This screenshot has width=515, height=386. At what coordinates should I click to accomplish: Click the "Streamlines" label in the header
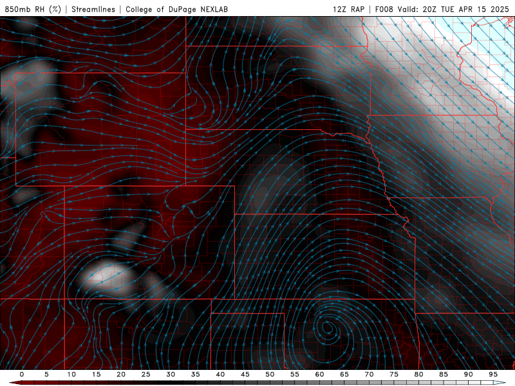point(93,9)
